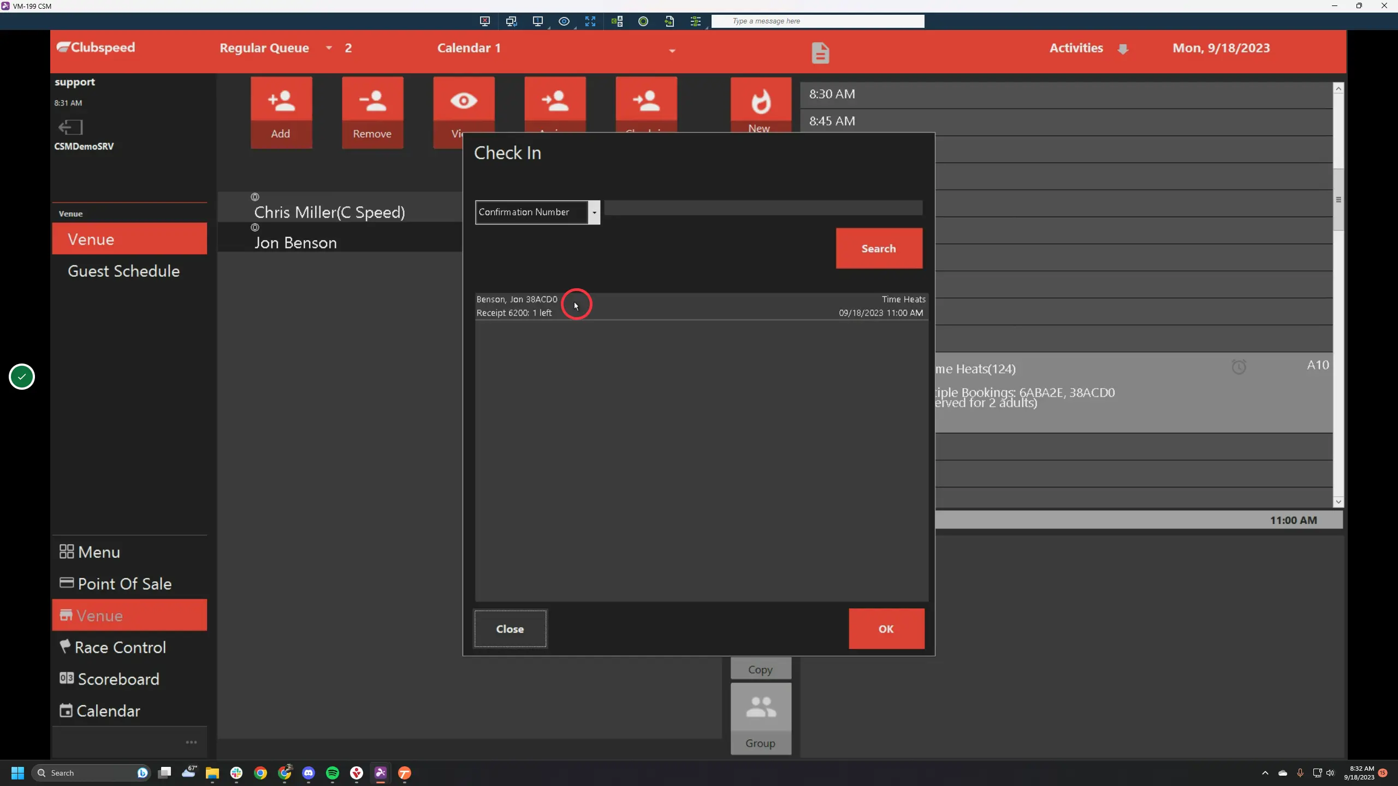
Task: Click the green checkmark status circle
Action: point(22,377)
